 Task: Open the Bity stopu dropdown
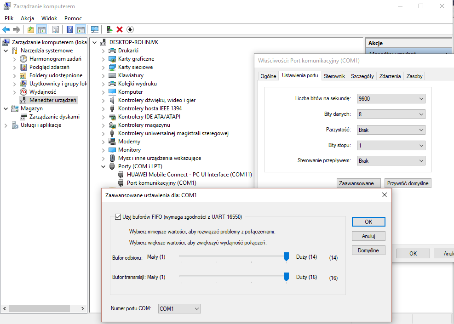(x=391, y=146)
